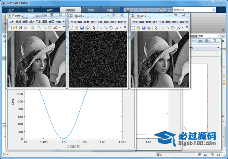This screenshot has width=228, height=159.
Task: Open the brush color dropdown in Figure 2
Action: (x=121, y=28)
